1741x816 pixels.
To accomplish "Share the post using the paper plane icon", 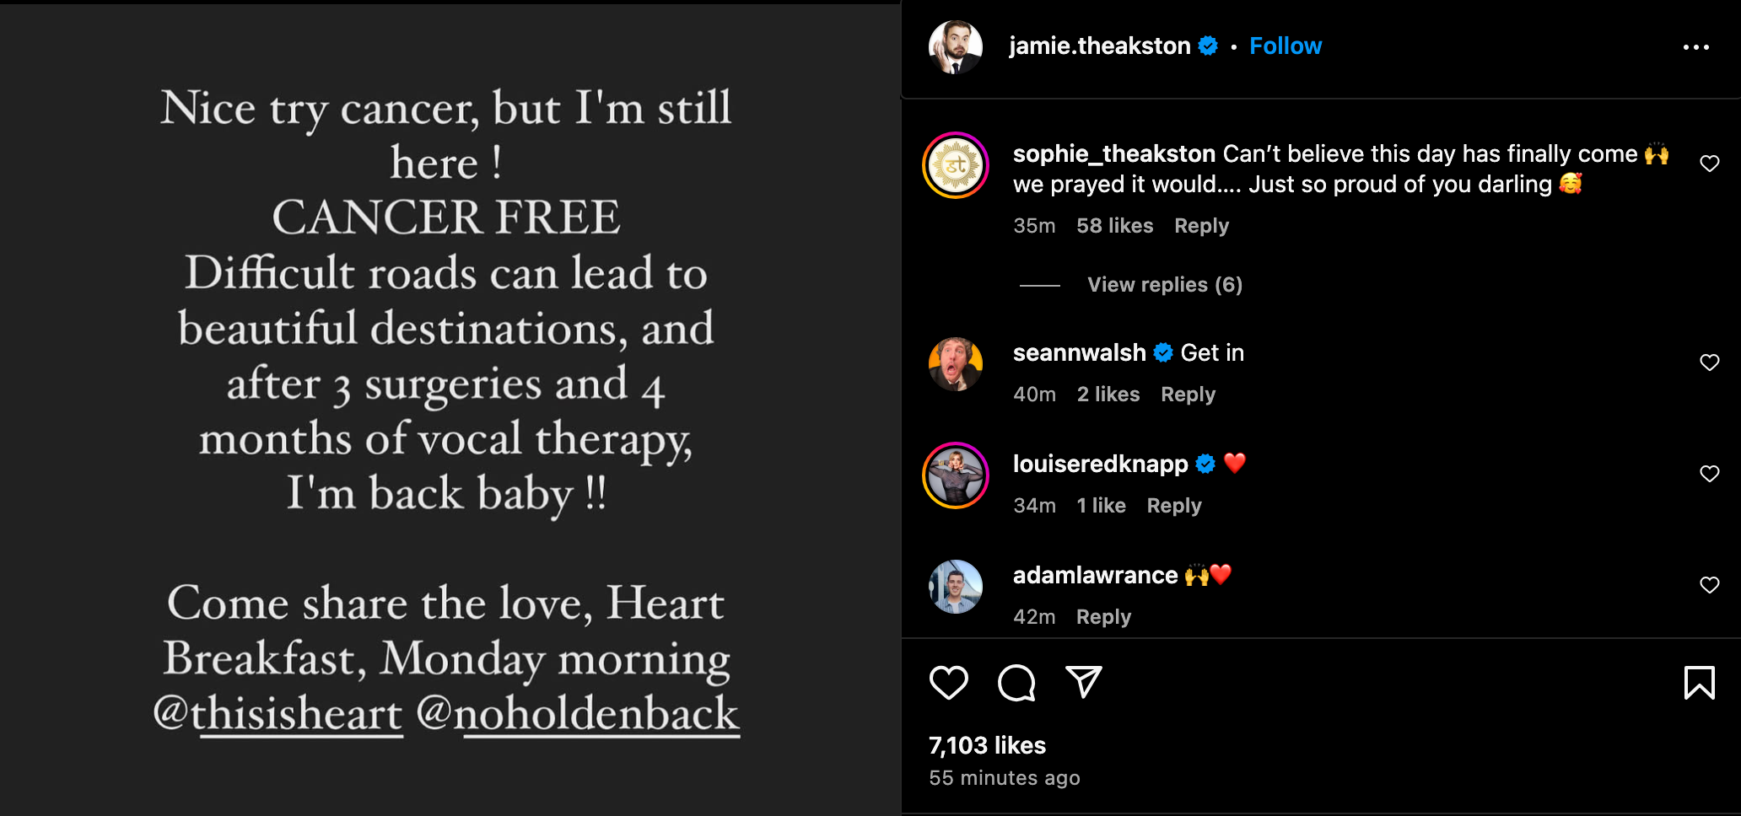I will (1085, 683).
